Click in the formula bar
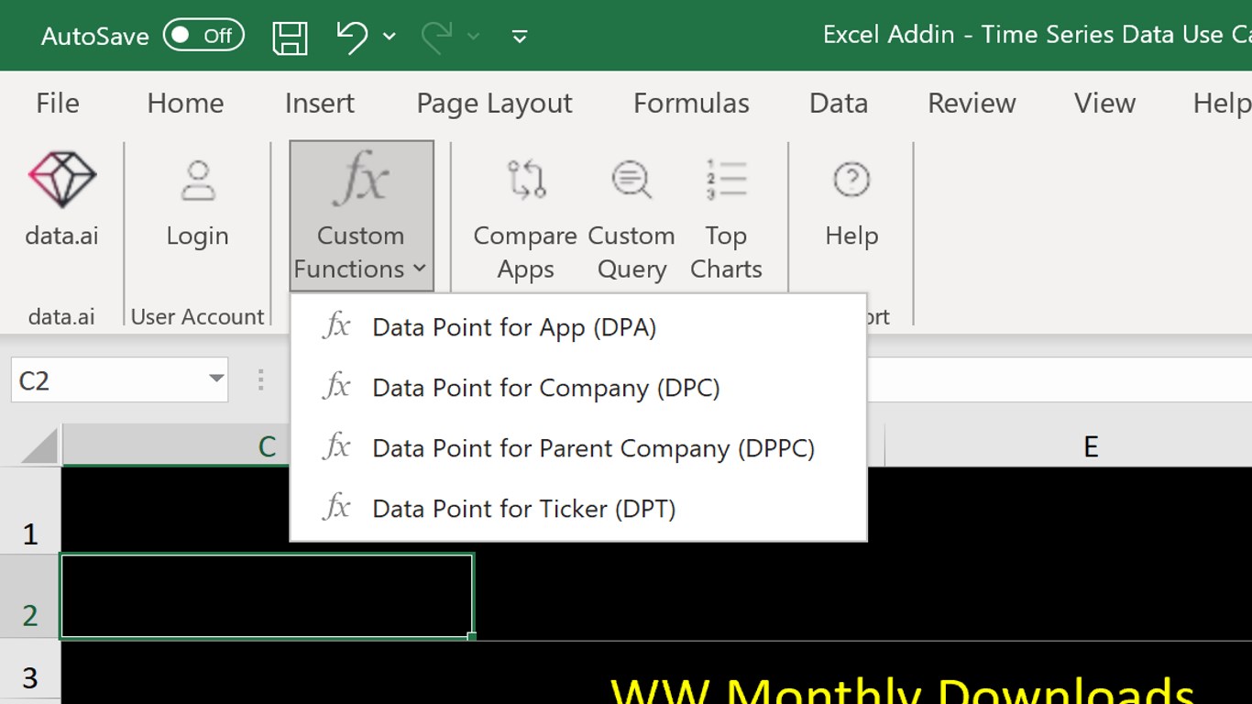This screenshot has width=1252, height=704. [x=1059, y=379]
